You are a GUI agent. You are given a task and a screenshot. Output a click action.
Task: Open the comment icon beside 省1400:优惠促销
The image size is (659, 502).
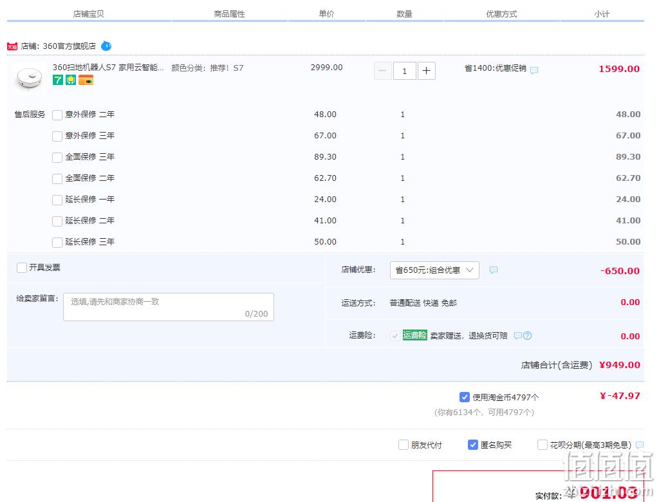pyautogui.click(x=534, y=70)
